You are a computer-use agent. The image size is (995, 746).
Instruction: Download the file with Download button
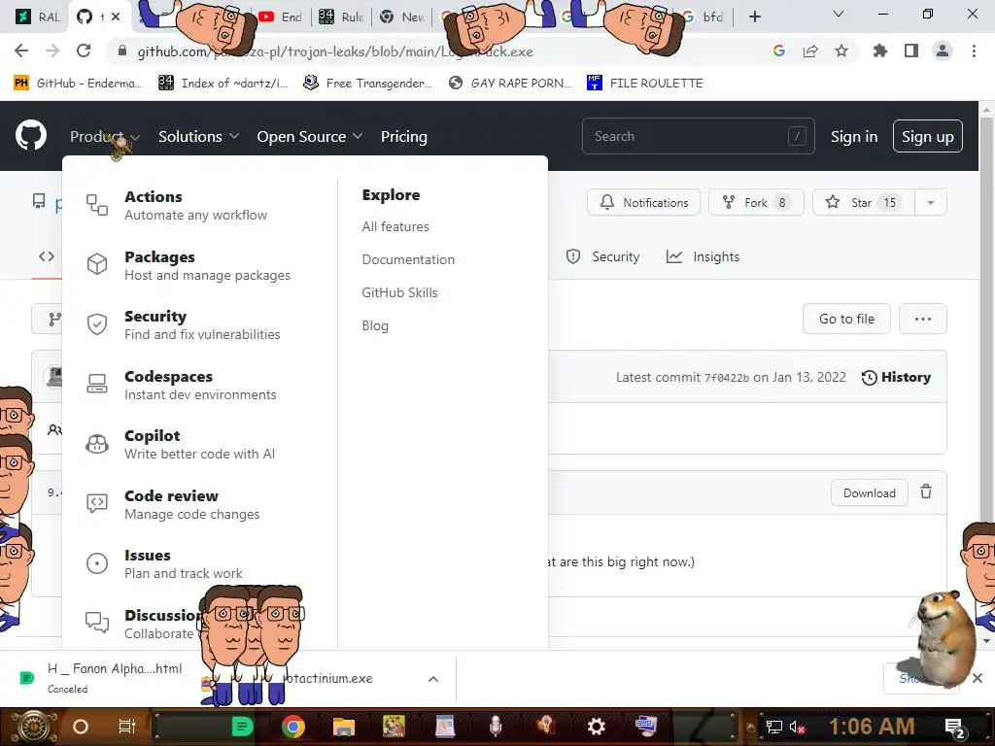point(870,492)
